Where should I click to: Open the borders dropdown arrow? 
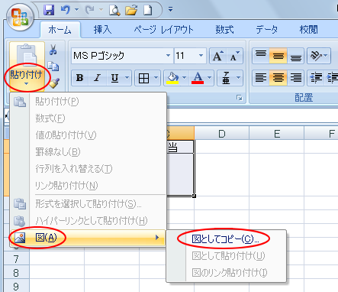point(156,78)
